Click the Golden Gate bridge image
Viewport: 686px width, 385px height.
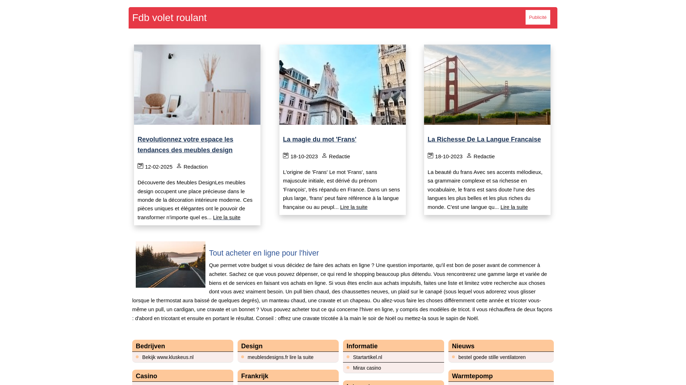(x=487, y=84)
